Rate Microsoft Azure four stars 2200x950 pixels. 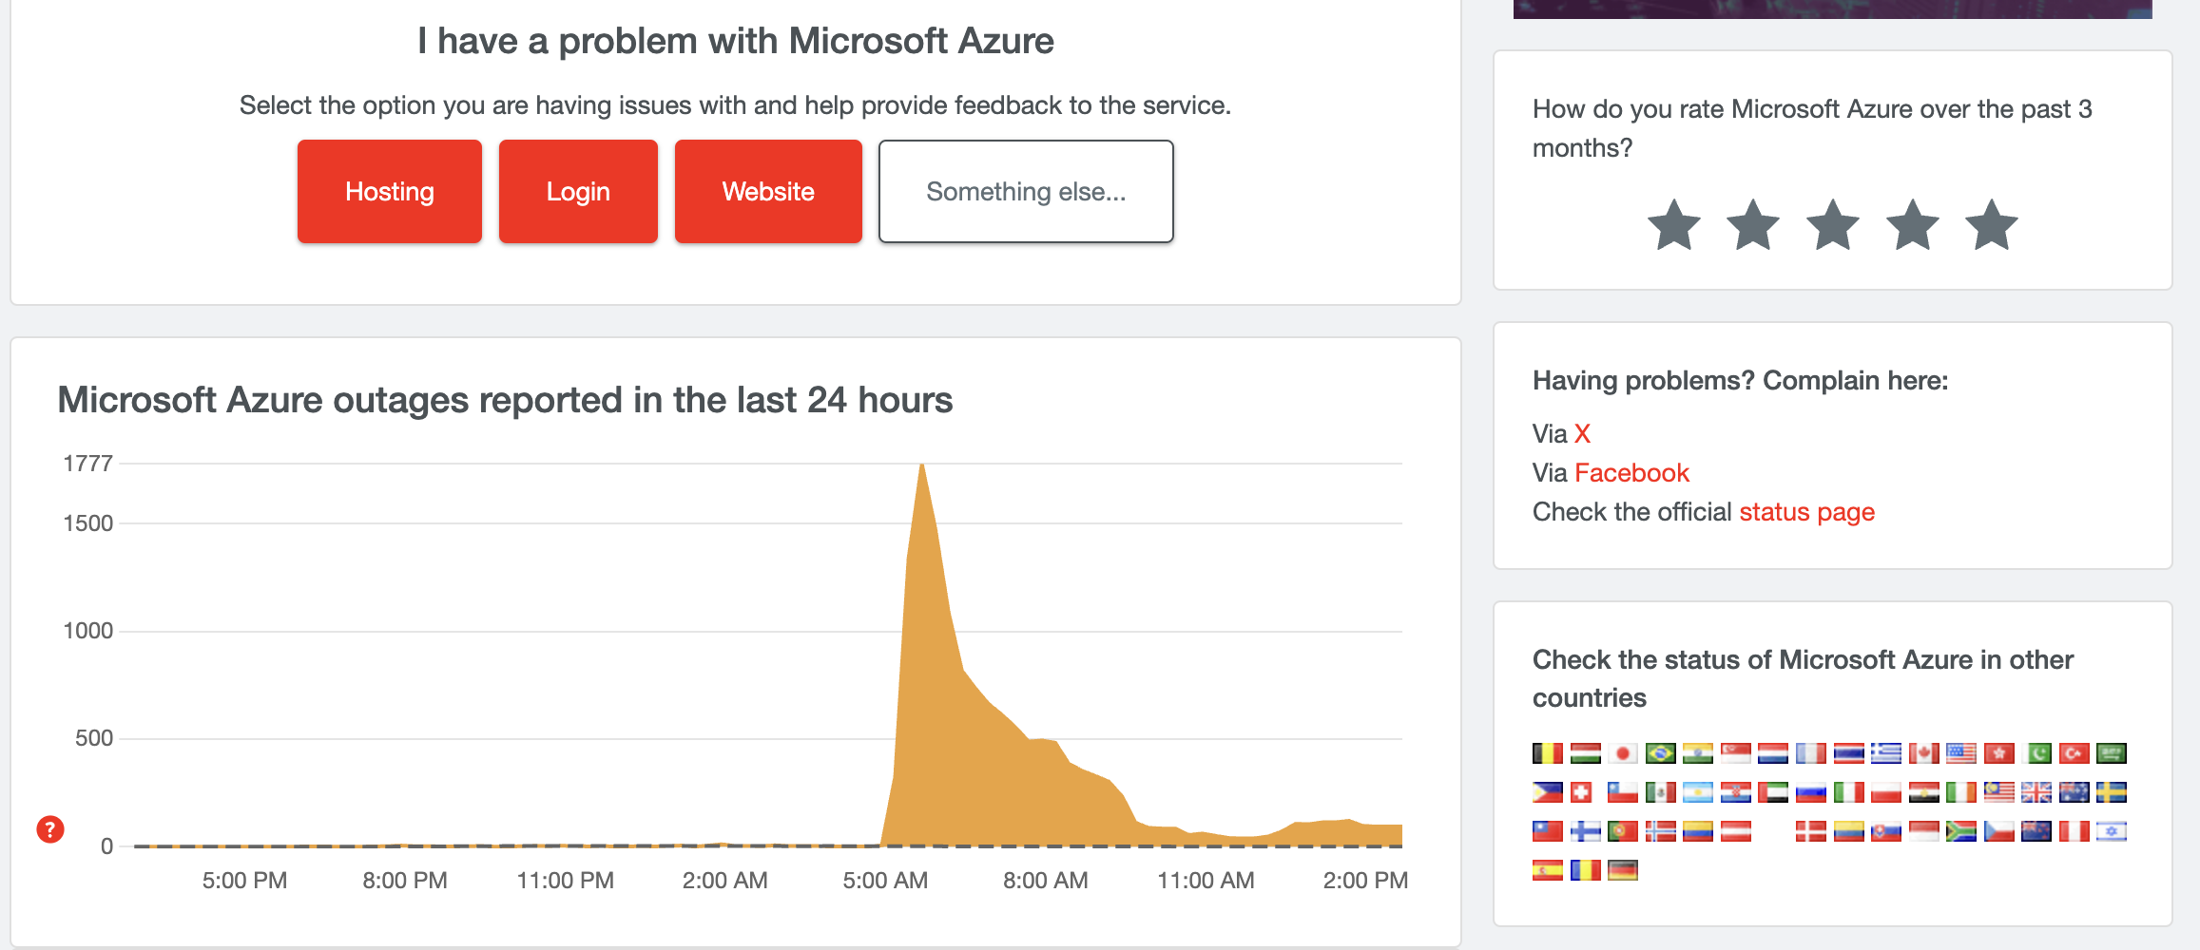pyautogui.click(x=1913, y=225)
